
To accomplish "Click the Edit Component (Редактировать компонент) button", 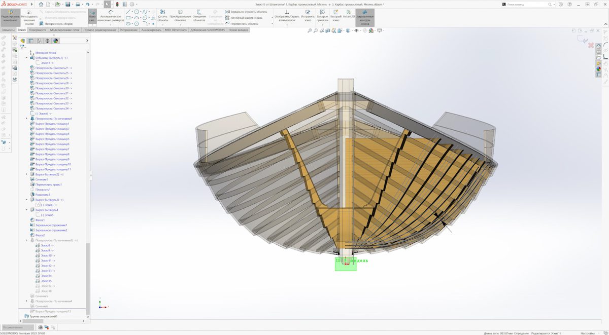I will [10, 16].
